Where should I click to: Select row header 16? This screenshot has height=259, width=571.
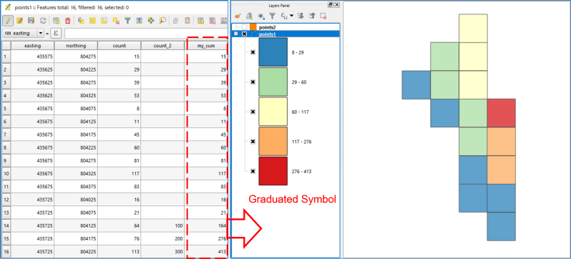click(x=6, y=251)
